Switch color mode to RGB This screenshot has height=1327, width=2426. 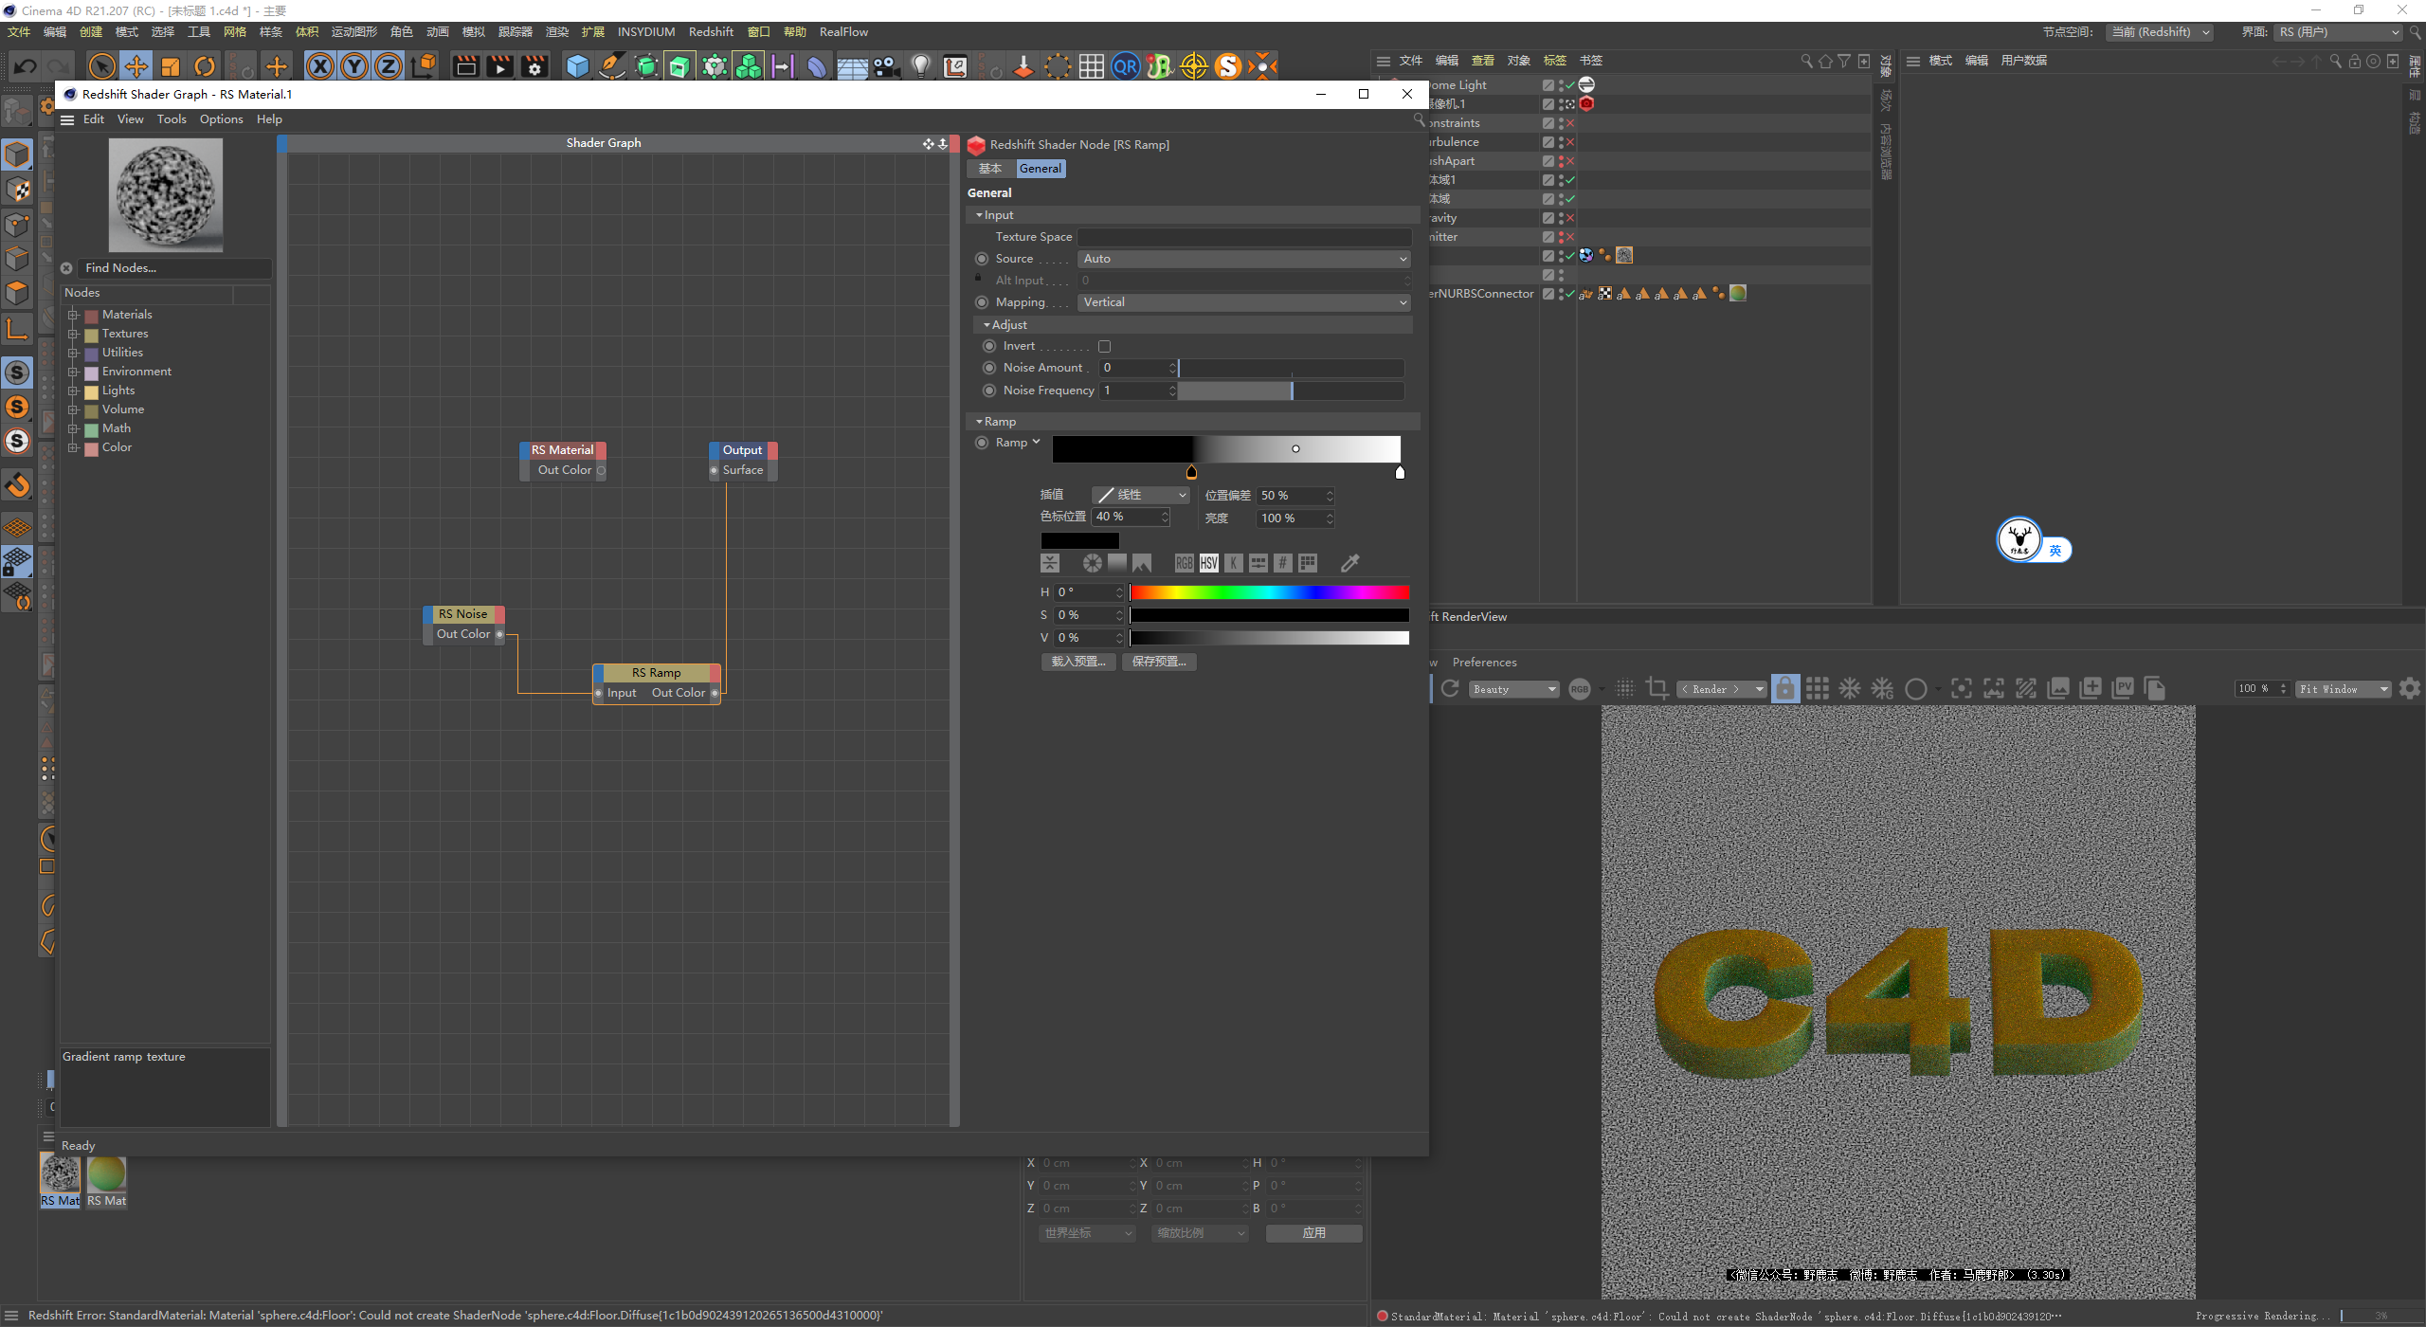point(1184,563)
